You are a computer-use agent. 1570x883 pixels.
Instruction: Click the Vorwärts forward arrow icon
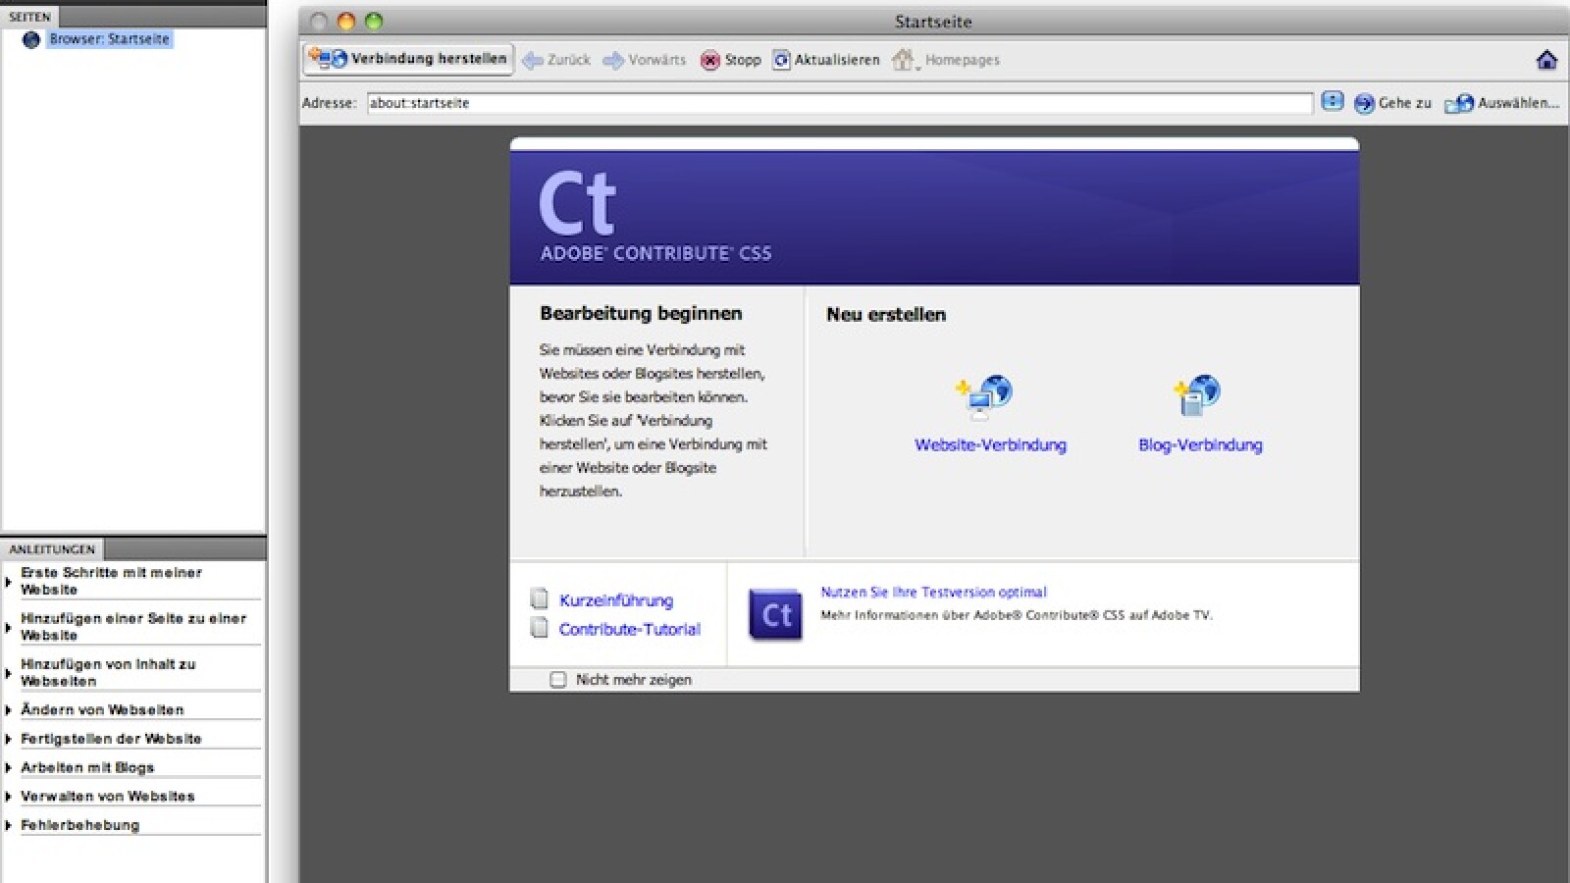(614, 59)
